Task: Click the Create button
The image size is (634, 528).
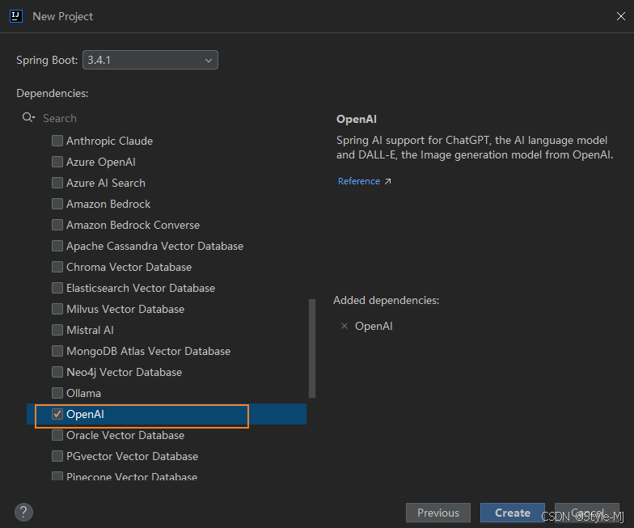Action: coord(513,513)
